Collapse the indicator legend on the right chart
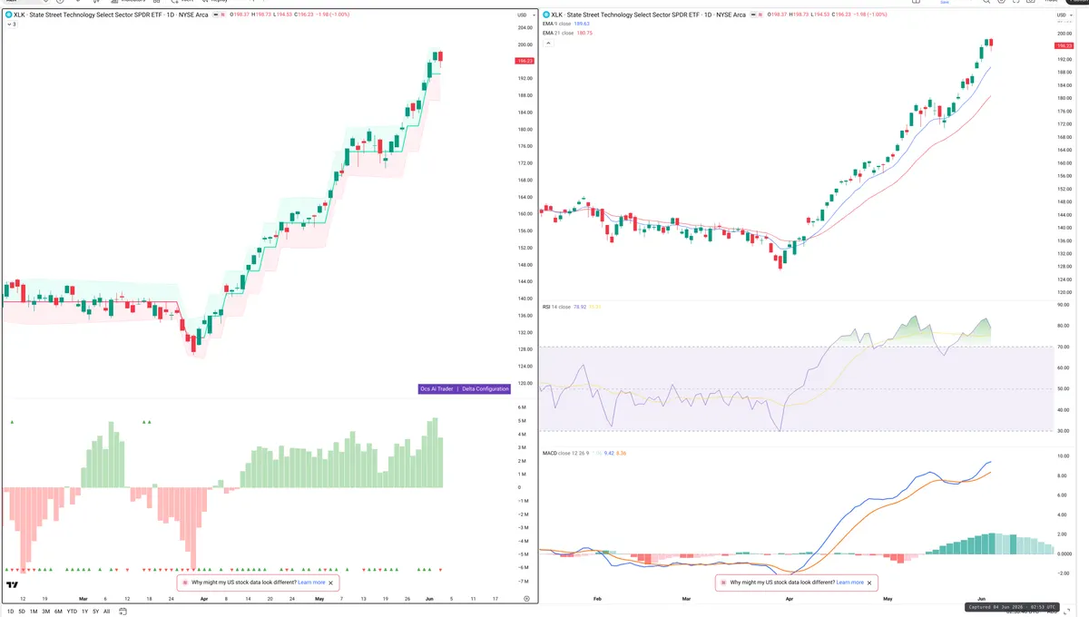 click(x=547, y=43)
